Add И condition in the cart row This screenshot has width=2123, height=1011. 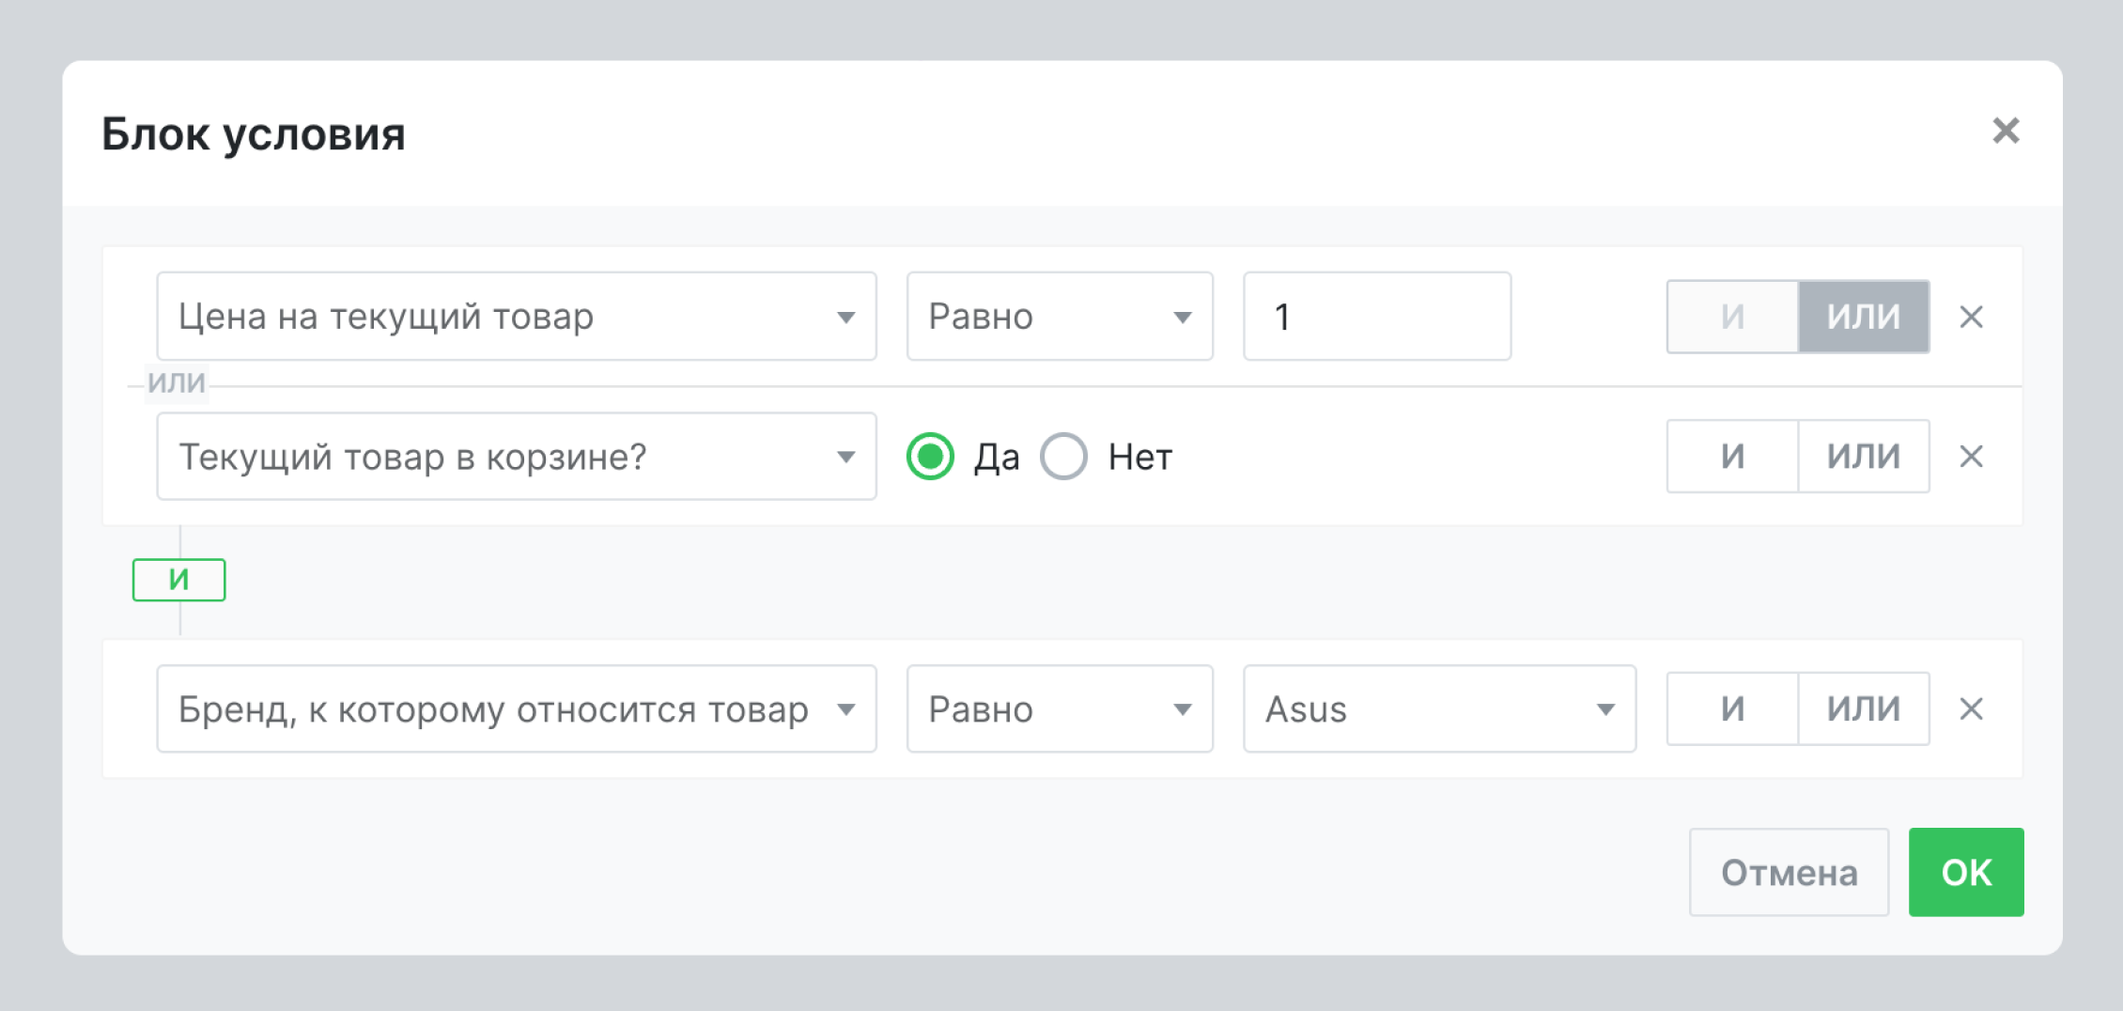click(1732, 457)
